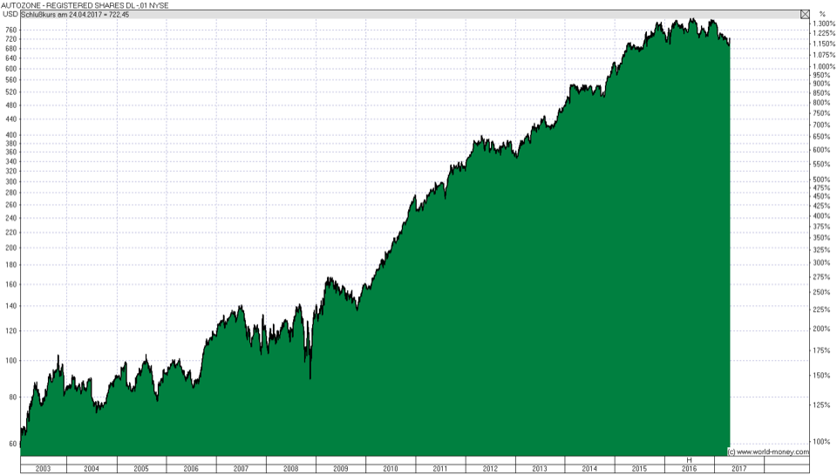Click the 120 price axis label
The image size is (837, 475).
11,331
